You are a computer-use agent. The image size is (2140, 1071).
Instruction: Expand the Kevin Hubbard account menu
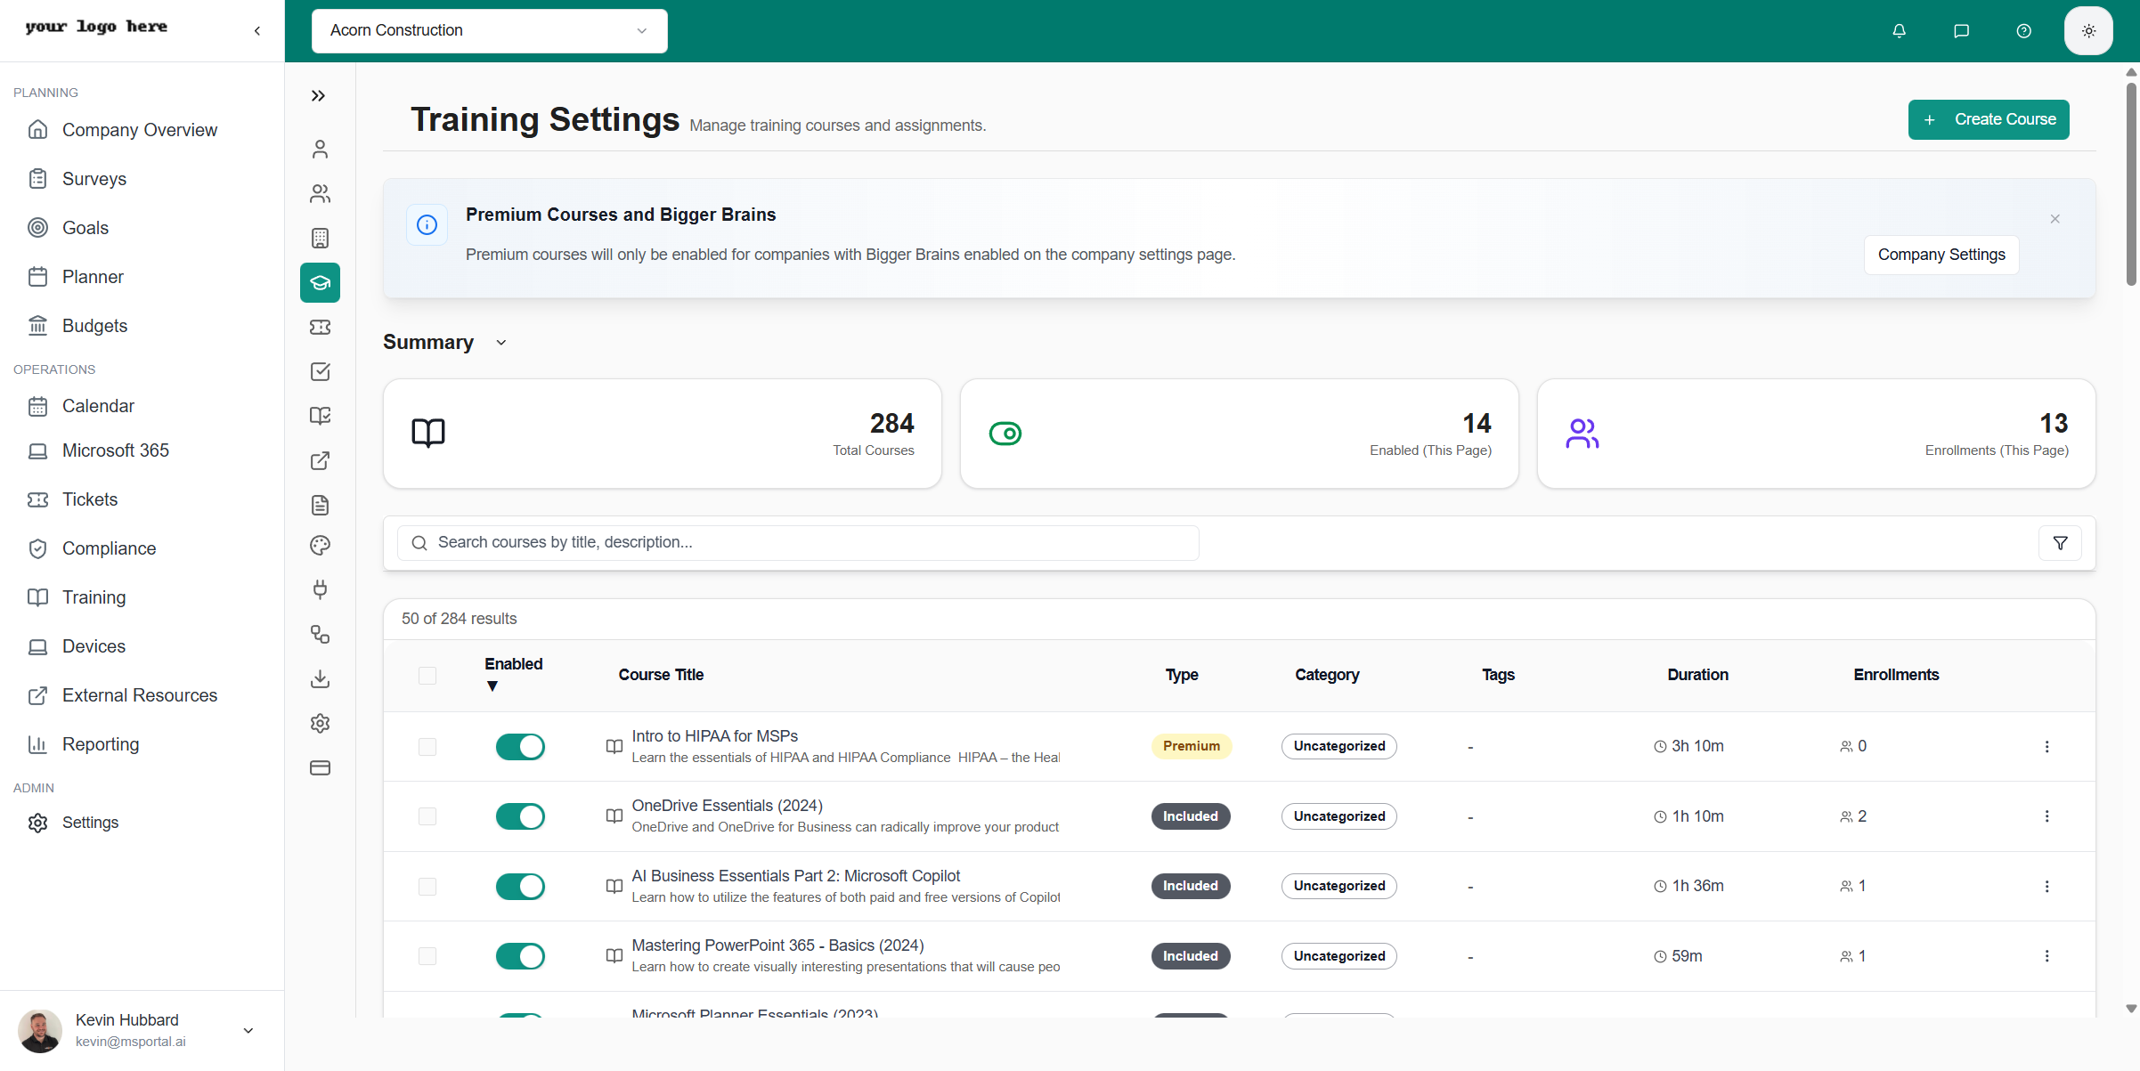click(x=248, y=1030)
